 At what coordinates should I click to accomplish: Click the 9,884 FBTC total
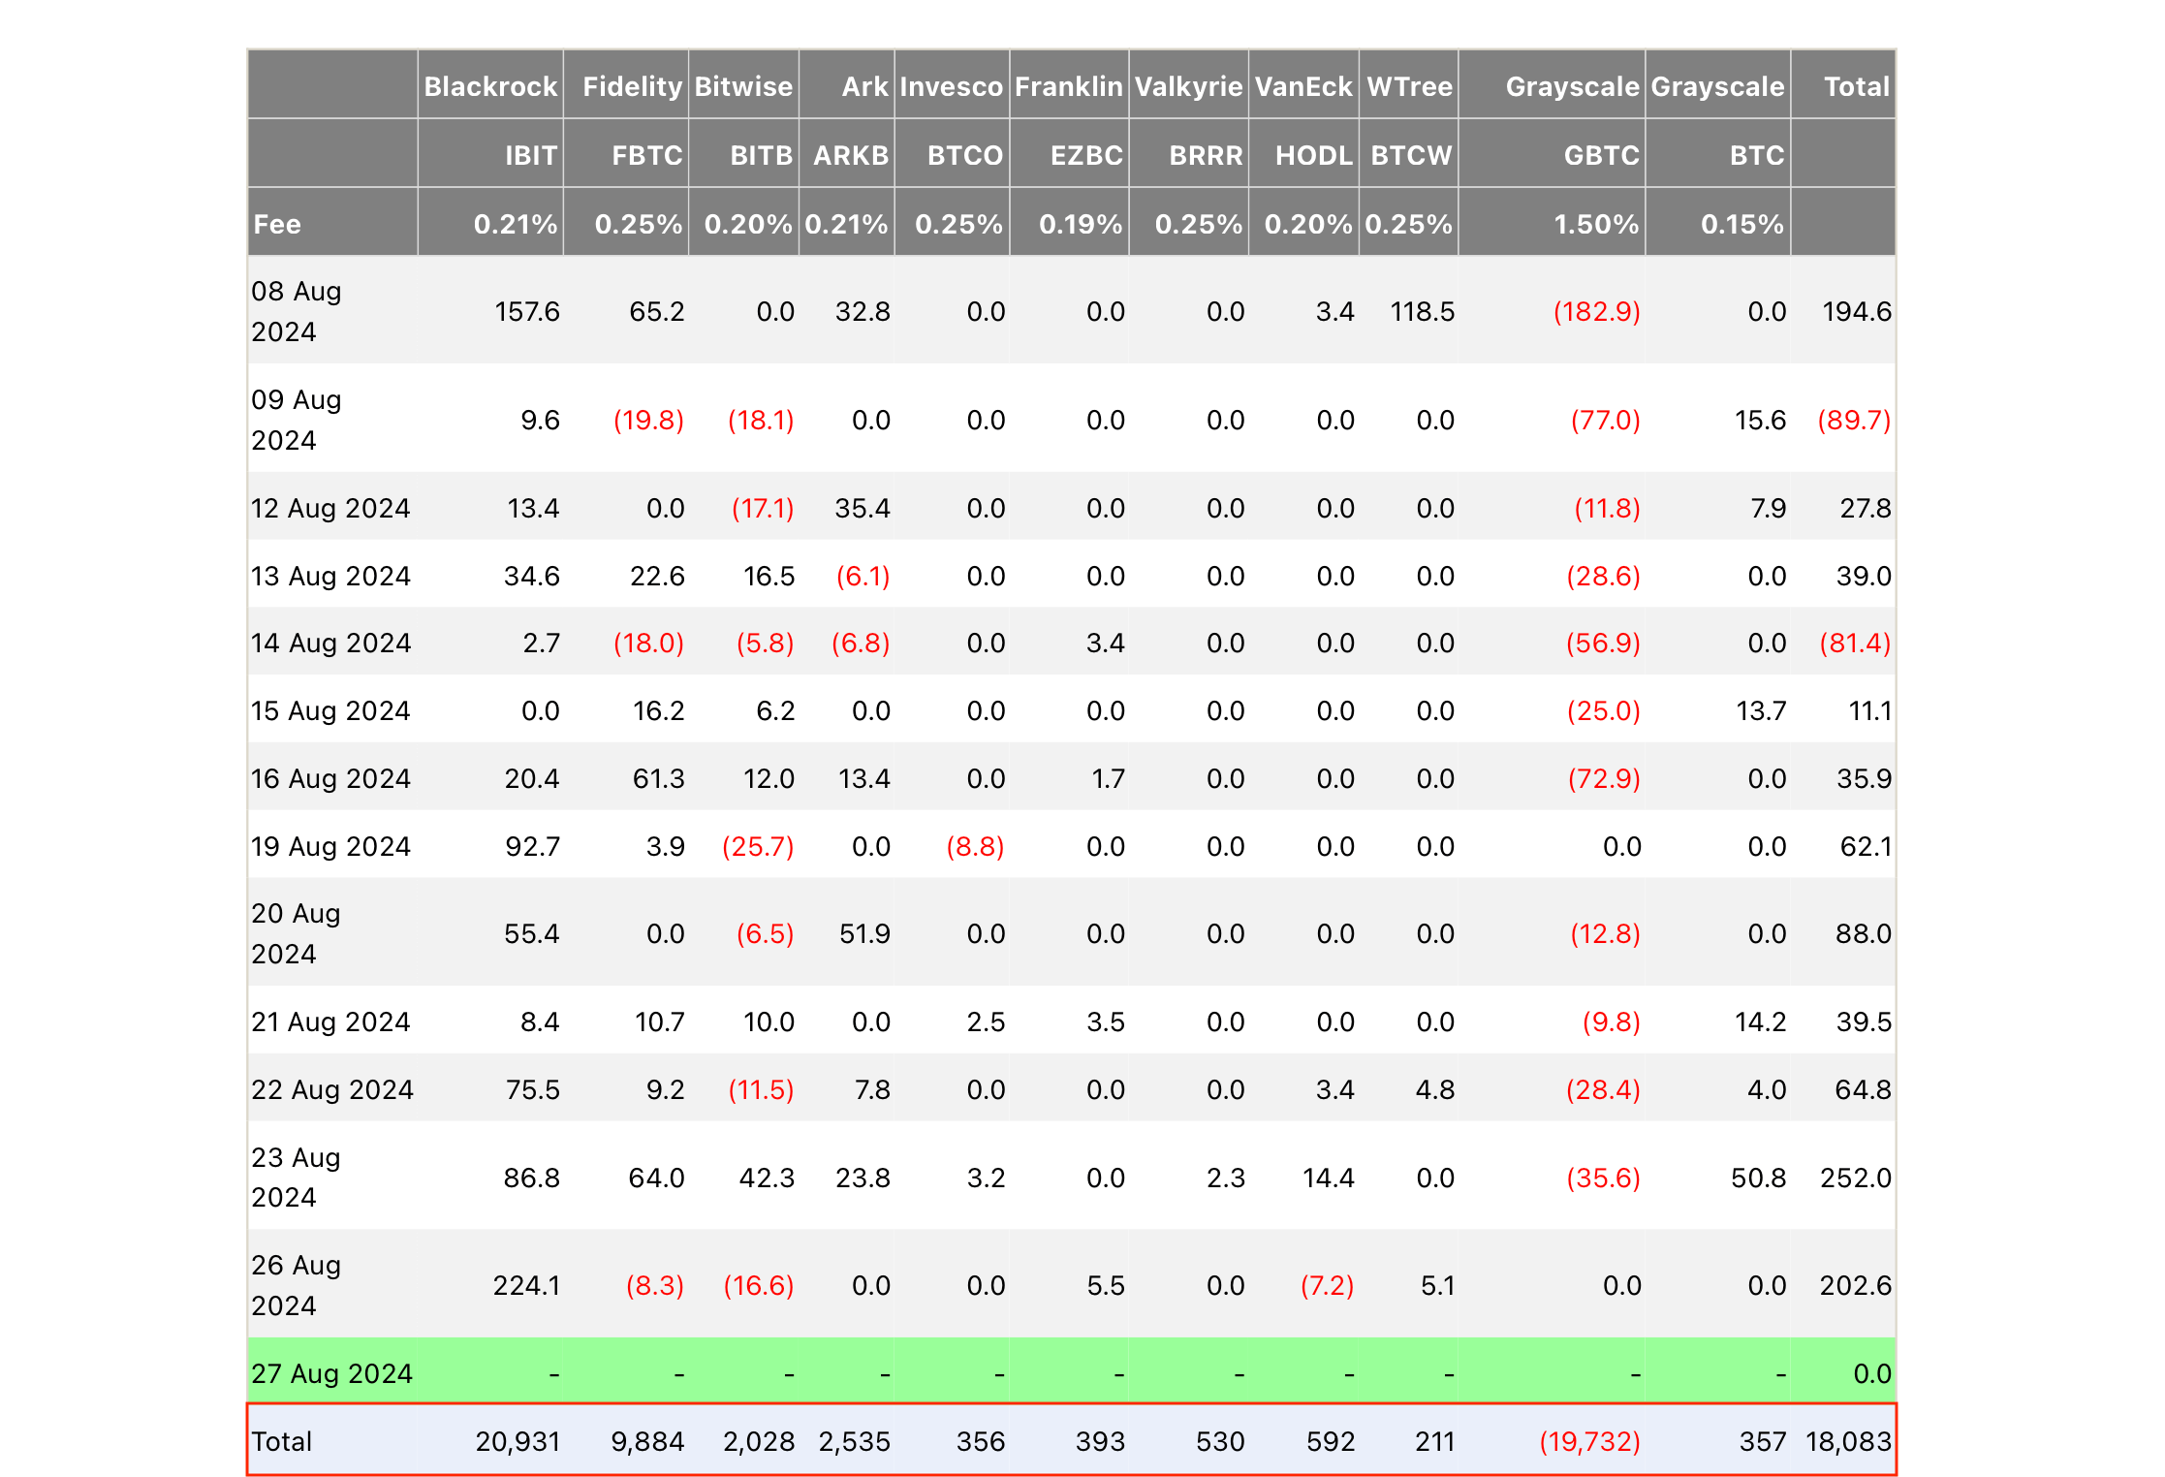tap(647, 1441)
